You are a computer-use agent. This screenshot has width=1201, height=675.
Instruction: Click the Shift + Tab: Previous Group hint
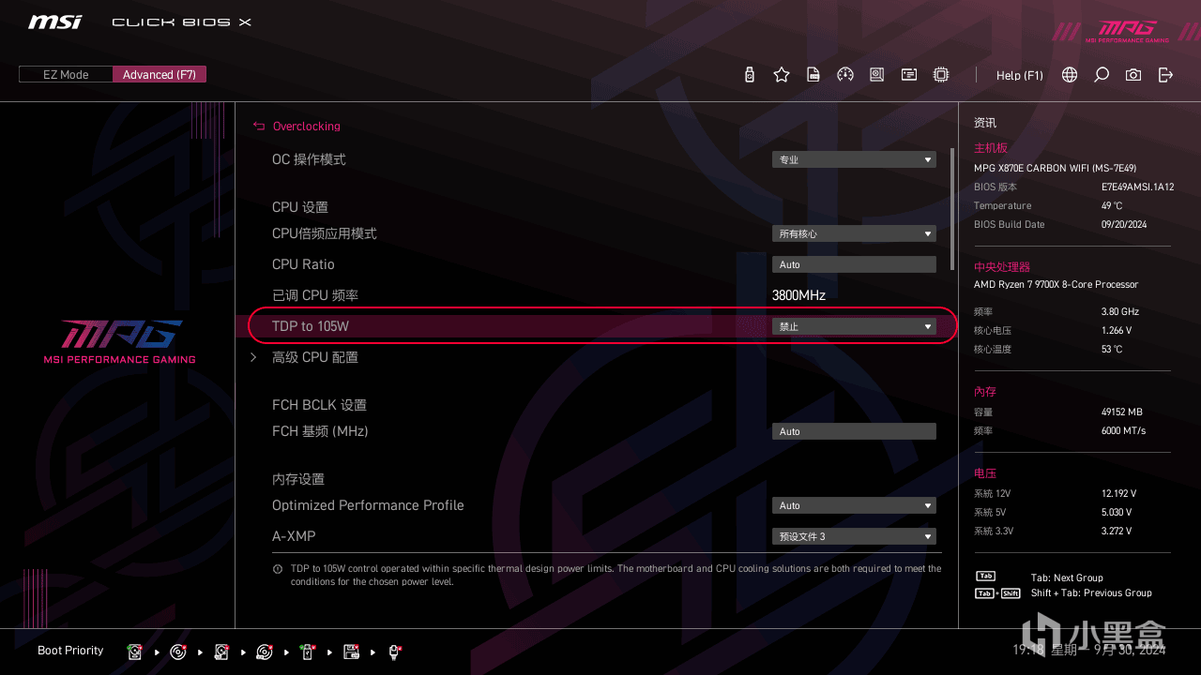pyautogui.click(x=1091, y=592)
